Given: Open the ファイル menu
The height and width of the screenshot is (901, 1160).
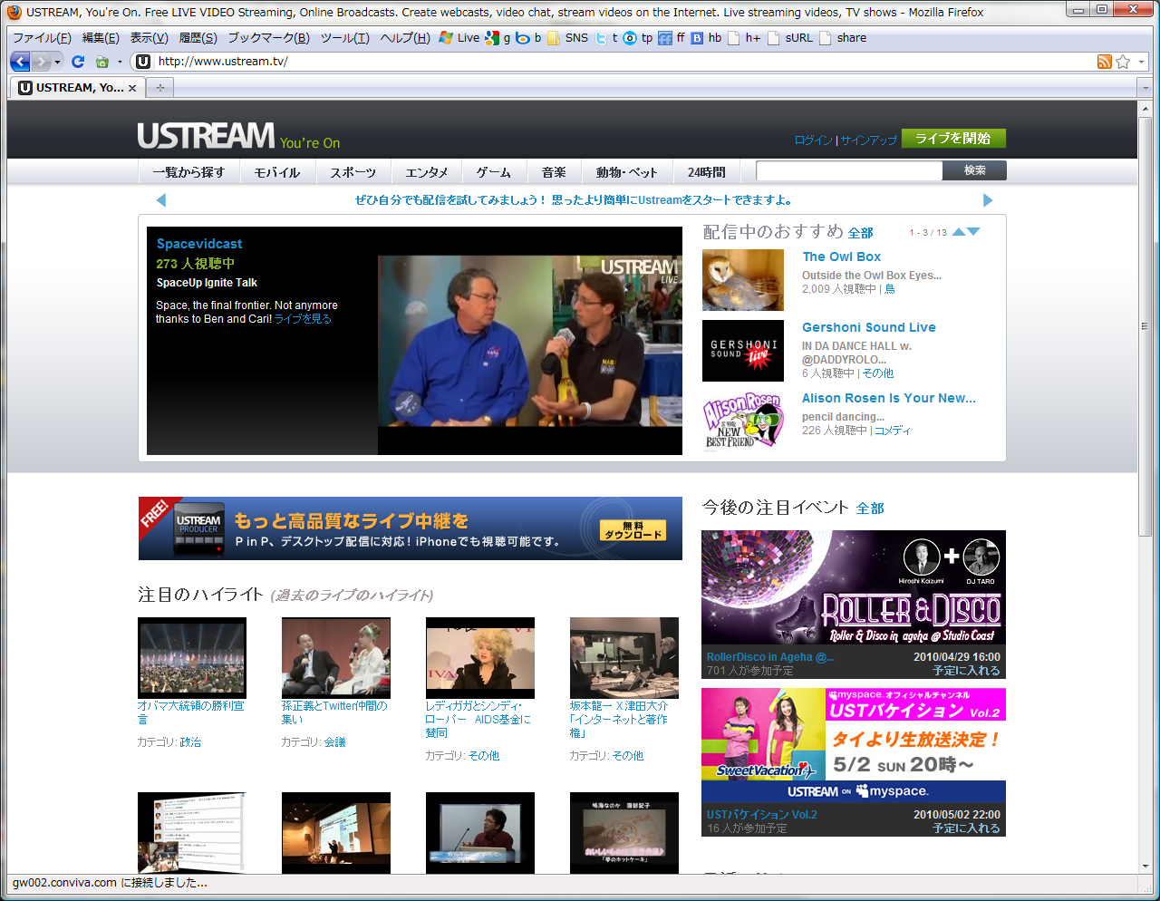Looking at the screenshot, I should (42, 38).
